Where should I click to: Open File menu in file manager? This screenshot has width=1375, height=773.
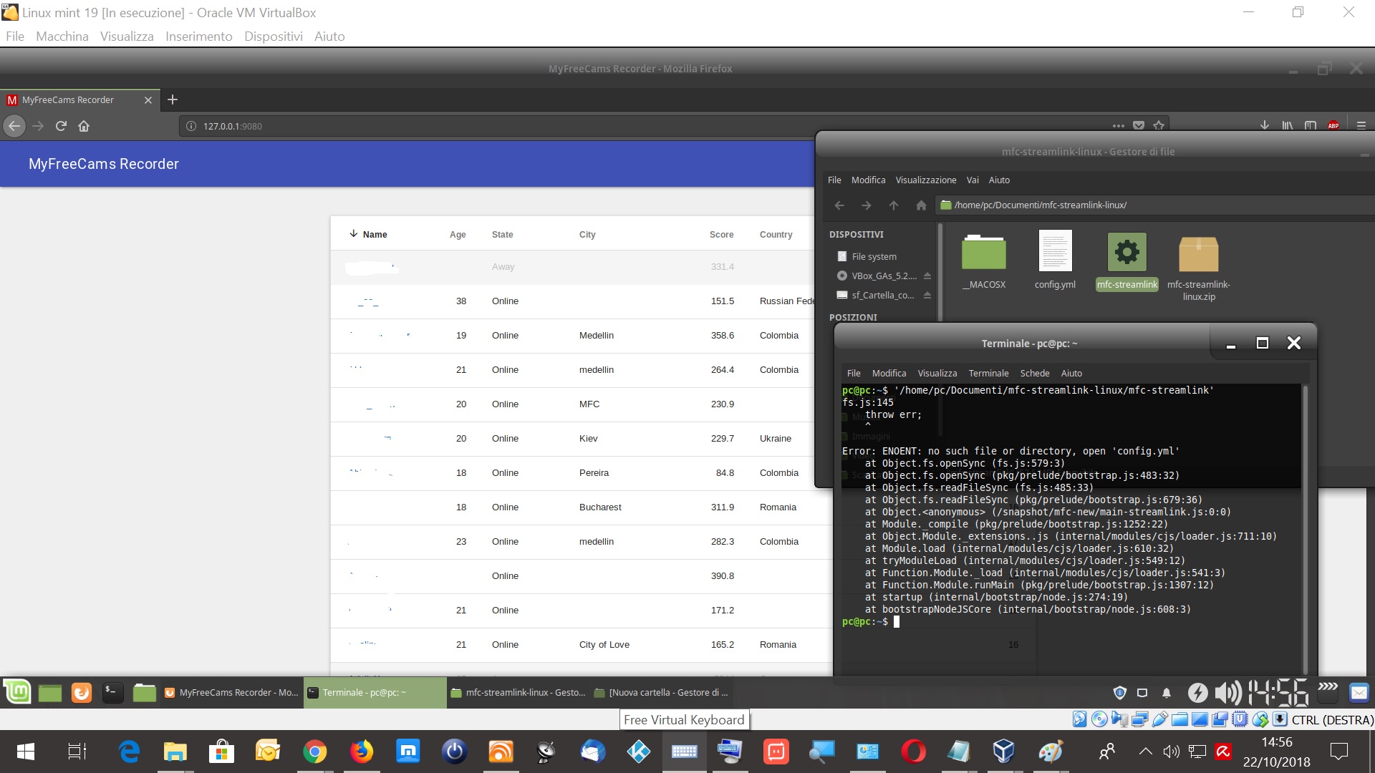pos(834,180)
